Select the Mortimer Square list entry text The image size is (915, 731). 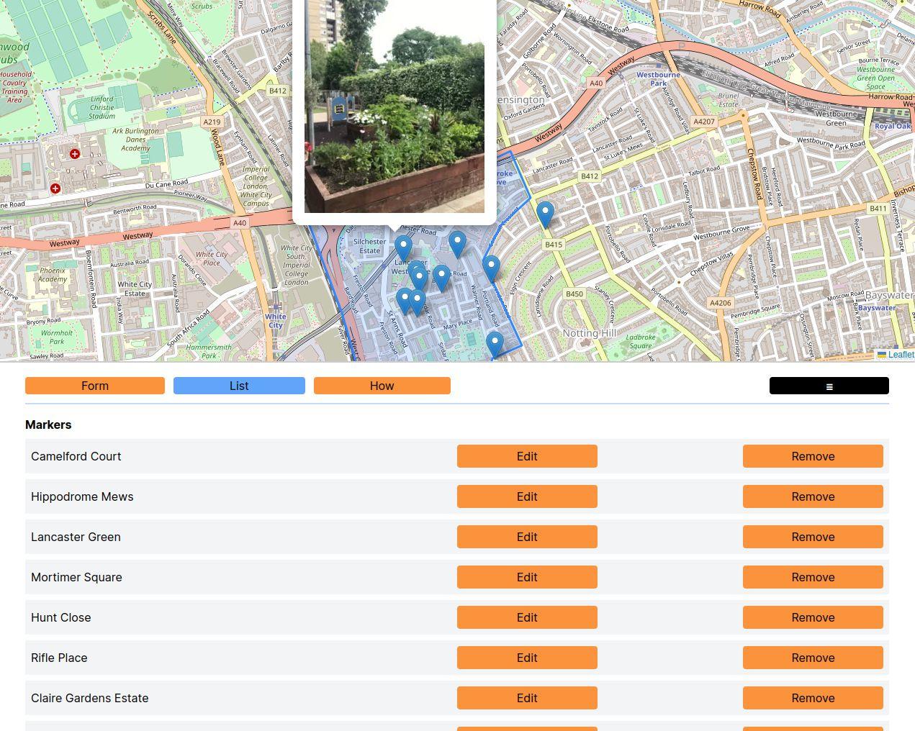(76, 577)
